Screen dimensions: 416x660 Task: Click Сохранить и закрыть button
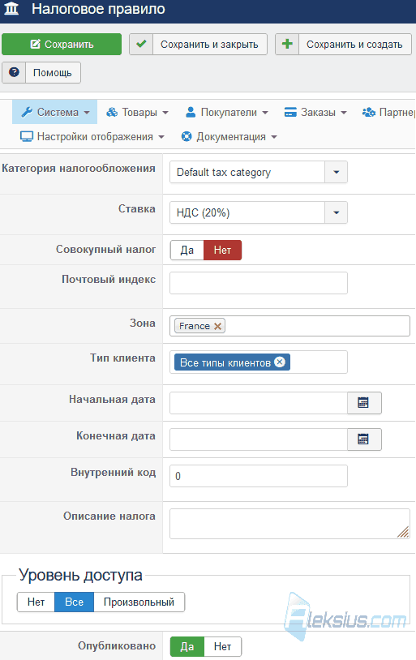(198, 45)
